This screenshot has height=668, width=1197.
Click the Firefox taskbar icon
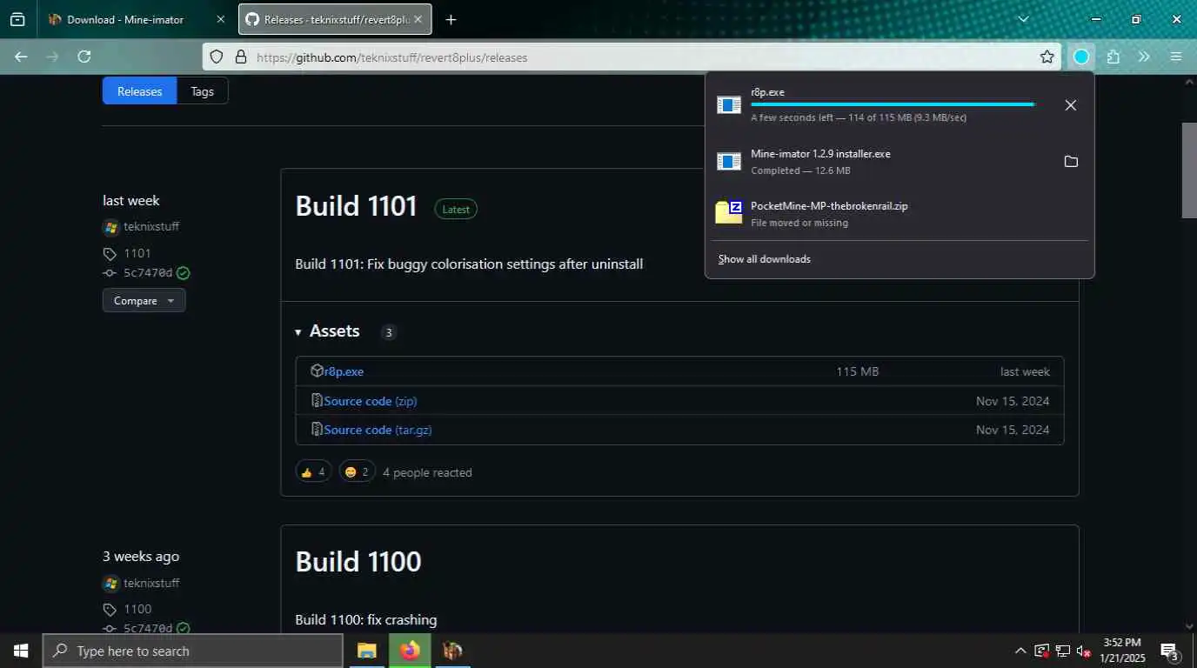(410, 651)
